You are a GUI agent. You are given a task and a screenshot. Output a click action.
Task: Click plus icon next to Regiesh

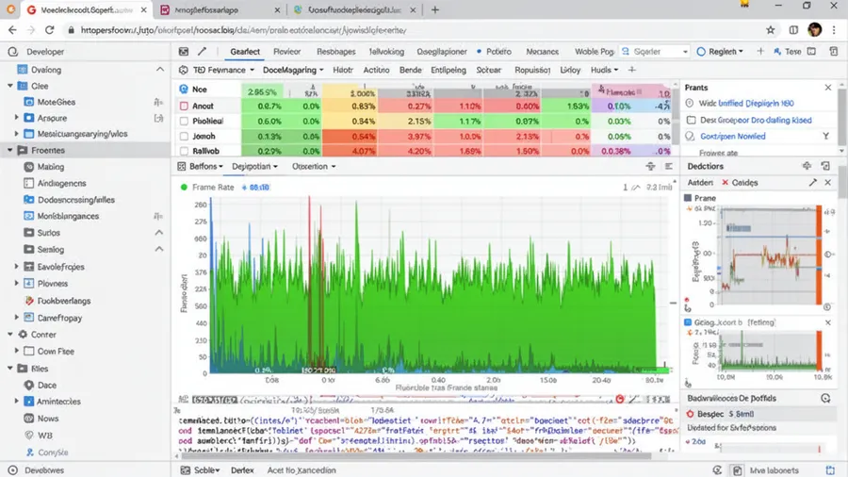(x=760, y=52)
